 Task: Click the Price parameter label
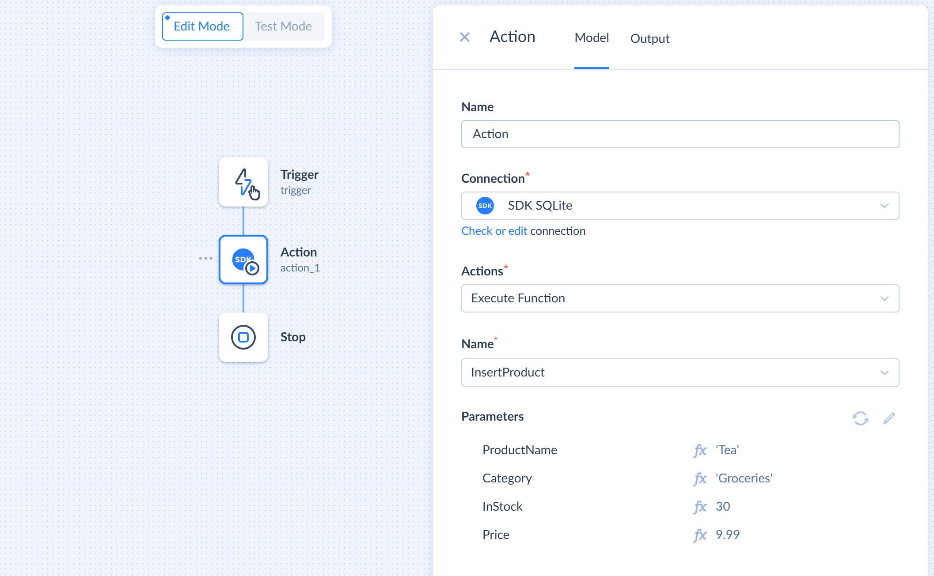[496, 535]
